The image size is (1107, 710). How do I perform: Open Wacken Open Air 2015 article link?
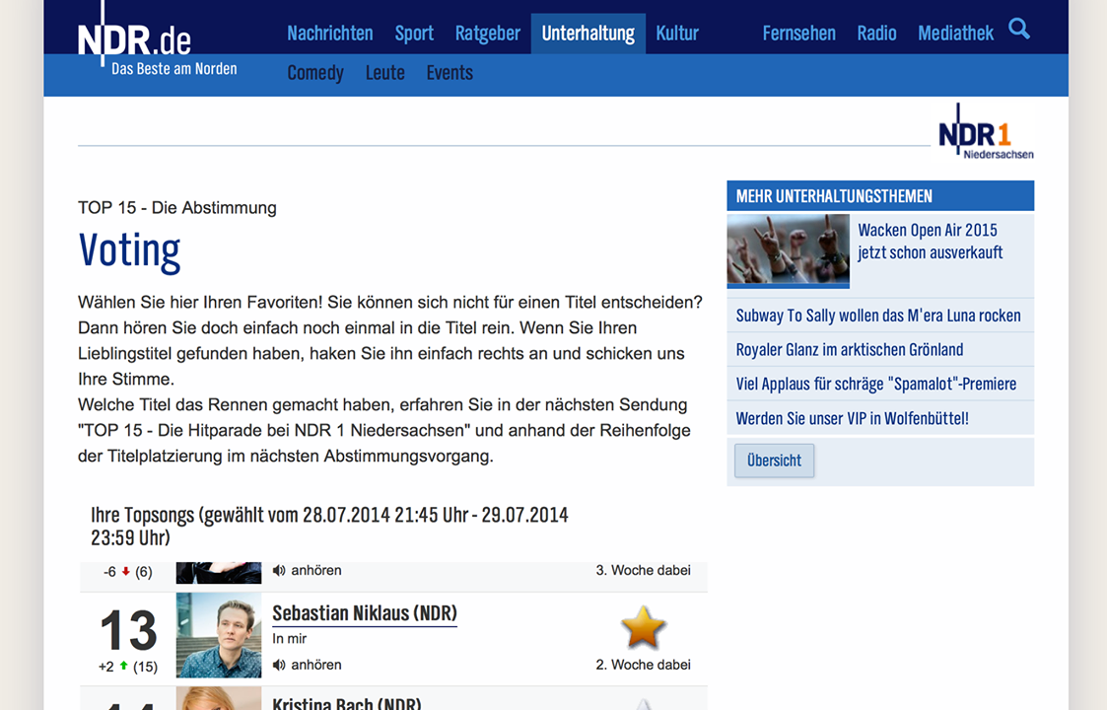tap(930, 241)
